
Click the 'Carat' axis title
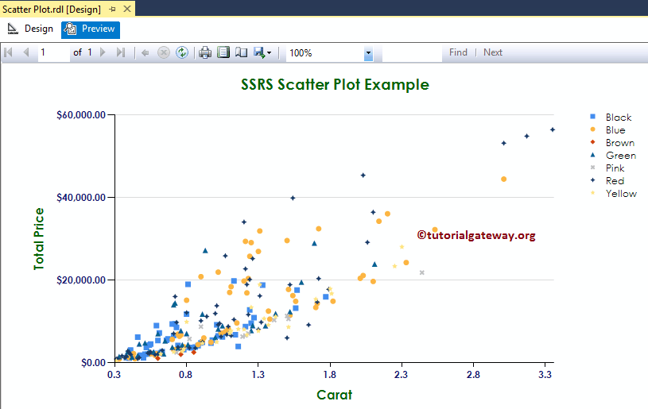click(x=334, y=395)
